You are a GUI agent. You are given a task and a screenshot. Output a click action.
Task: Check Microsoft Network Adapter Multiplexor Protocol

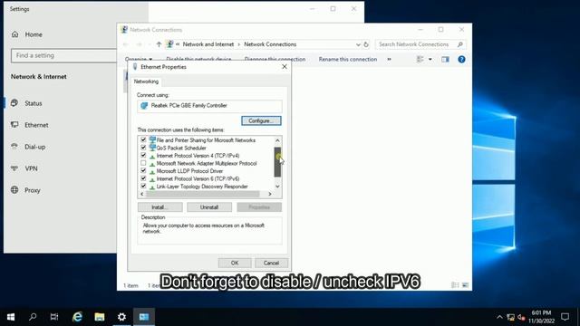pyautogui.click(x=143, y=163)
